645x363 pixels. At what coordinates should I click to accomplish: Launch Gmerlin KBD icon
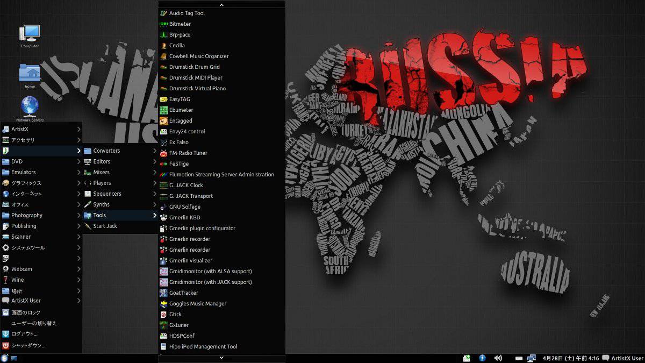[164, 217]
